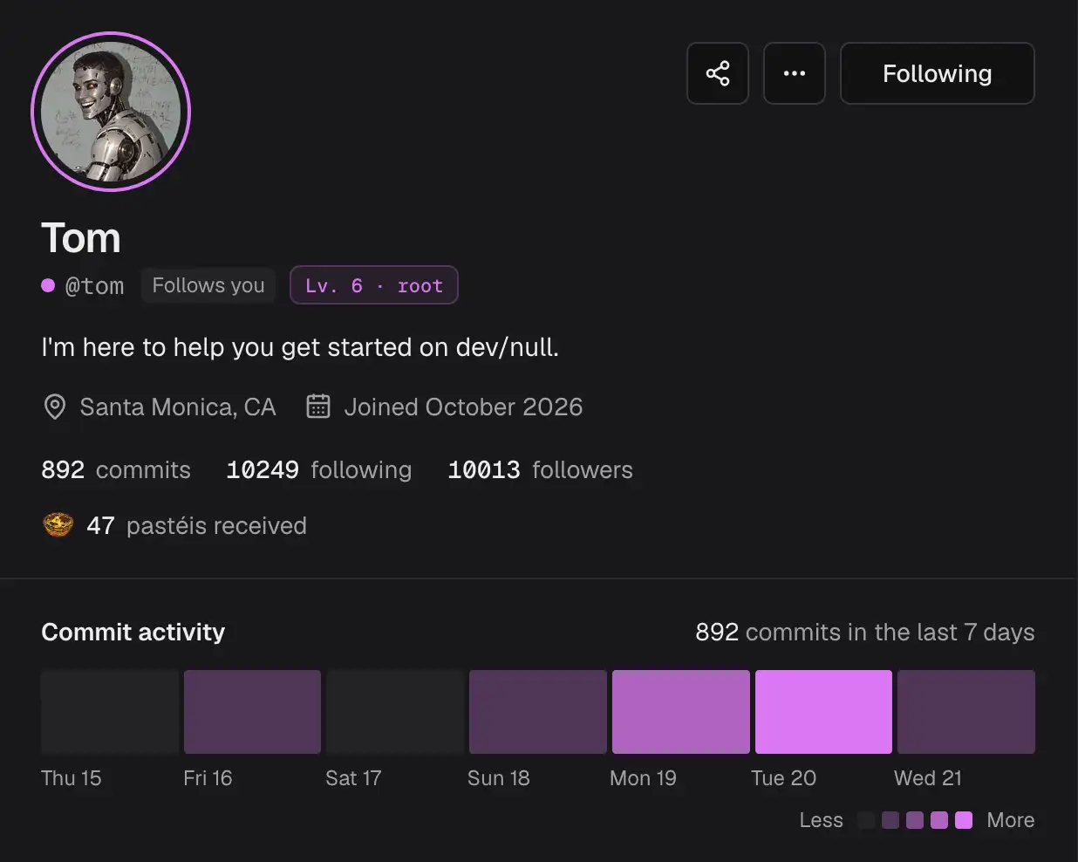Click the @tom handle
1078x862 pixels.
pyautogui.click(x=95, y=286)
